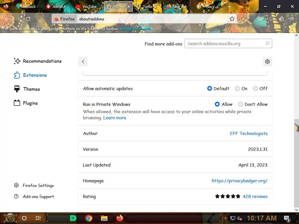This screenshot has width=299, height=224.
Task: Open the Themes section
Action: tap(27, 89)
